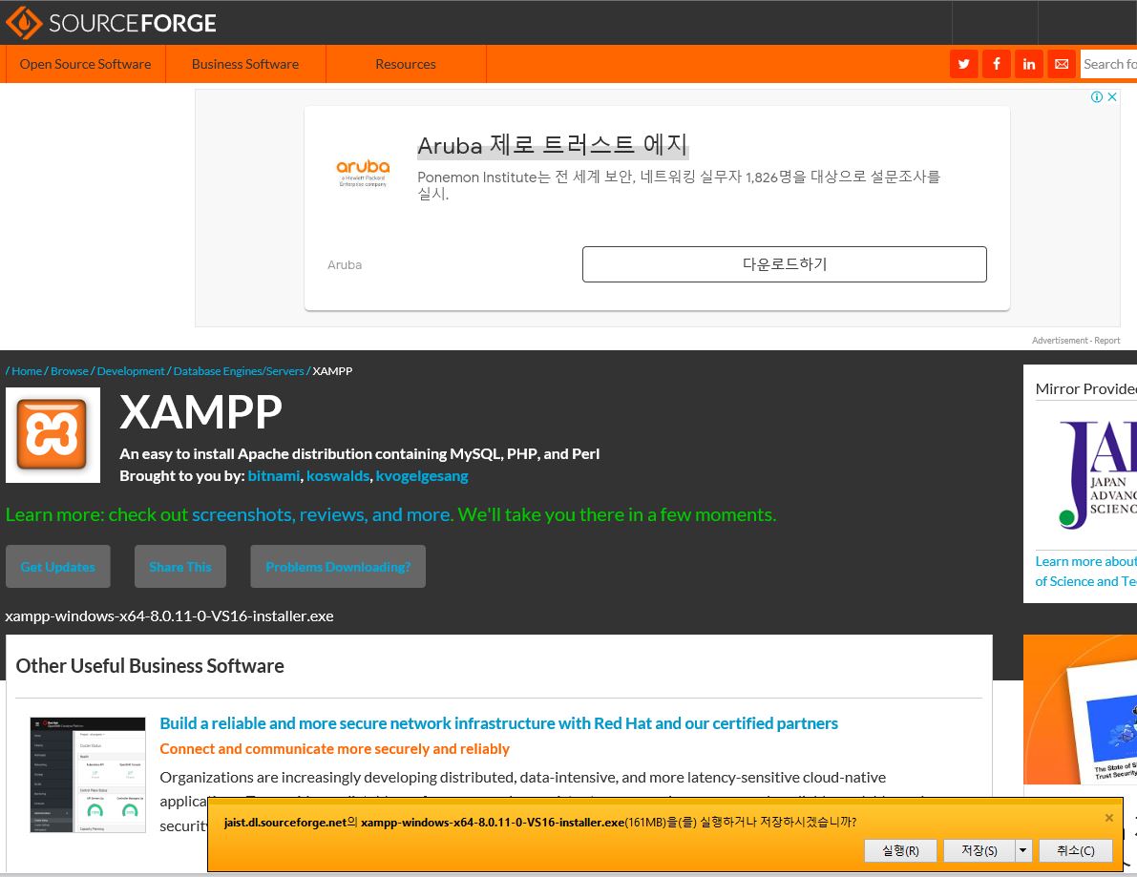This screenshot has height=877, width=1137.
Task: Open the Facebook share icon
Action: click(997, 64)
